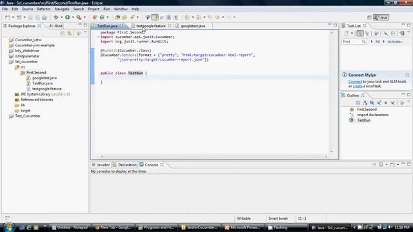Viewport: 413px width, 232px height.
Task: Click the Connect link in Connect Mylyn
Action: tap(355, 82)
